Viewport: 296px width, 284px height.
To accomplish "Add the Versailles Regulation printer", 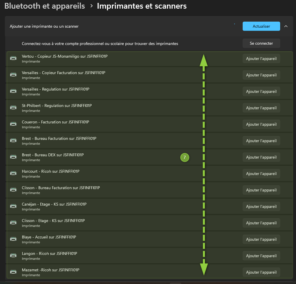I will [261, 91].
